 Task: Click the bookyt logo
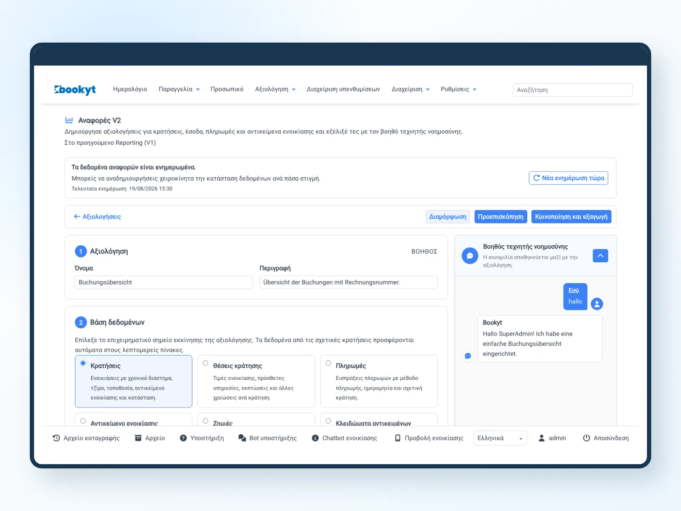(75, 89)
